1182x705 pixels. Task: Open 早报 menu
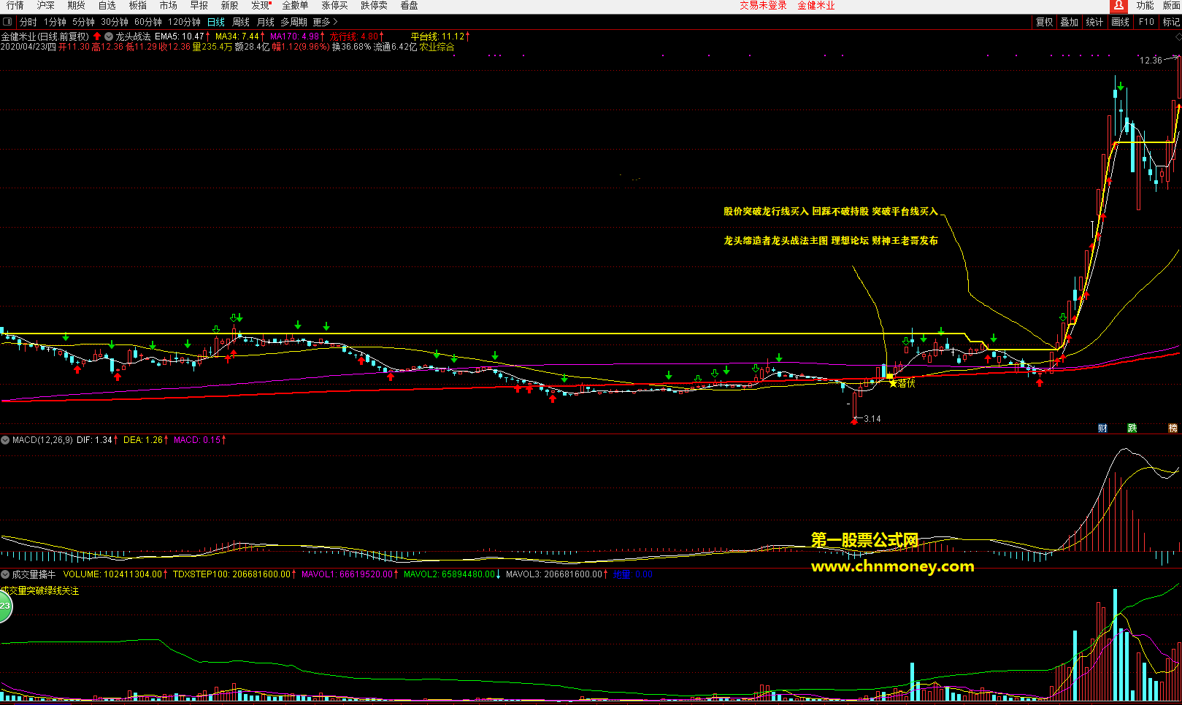tap(199, 5)
